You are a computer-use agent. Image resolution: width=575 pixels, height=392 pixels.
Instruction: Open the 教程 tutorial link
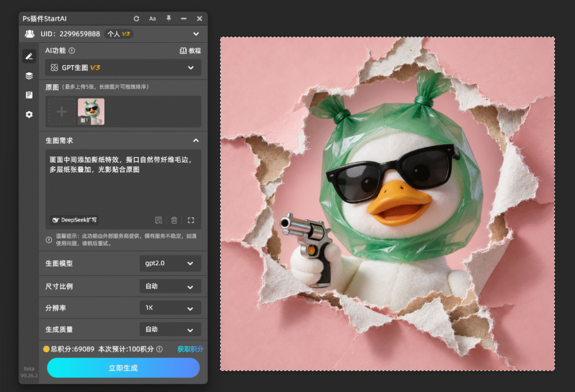click(190, 50)
